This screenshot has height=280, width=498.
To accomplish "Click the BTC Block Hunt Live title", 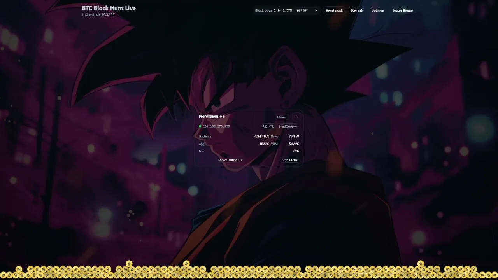I will click(x=109, y=8).
